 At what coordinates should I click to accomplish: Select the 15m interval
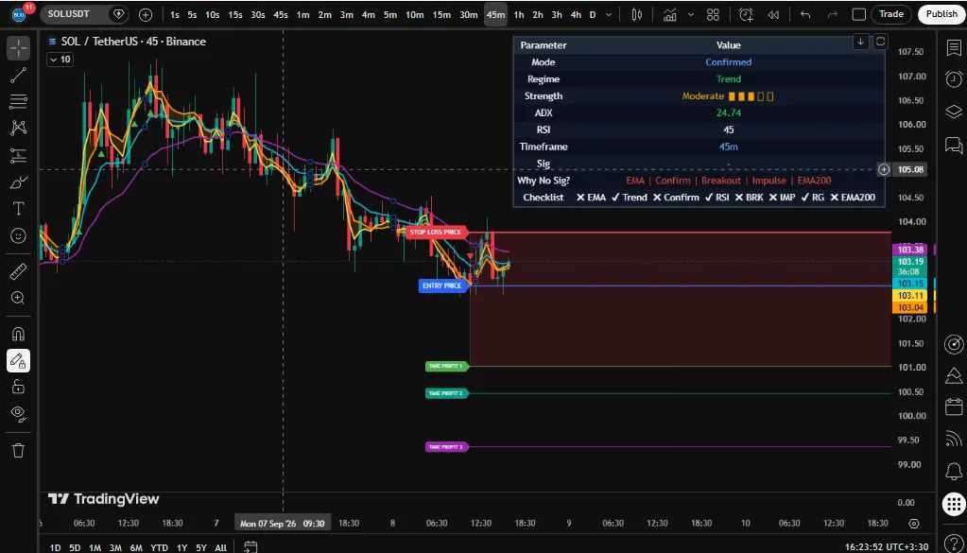[x=441, y=14]
